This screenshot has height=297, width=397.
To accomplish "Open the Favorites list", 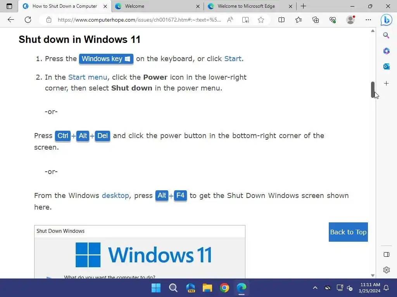I will 299,20.
